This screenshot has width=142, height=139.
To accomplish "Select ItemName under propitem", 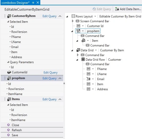I will tap(15, 94).
